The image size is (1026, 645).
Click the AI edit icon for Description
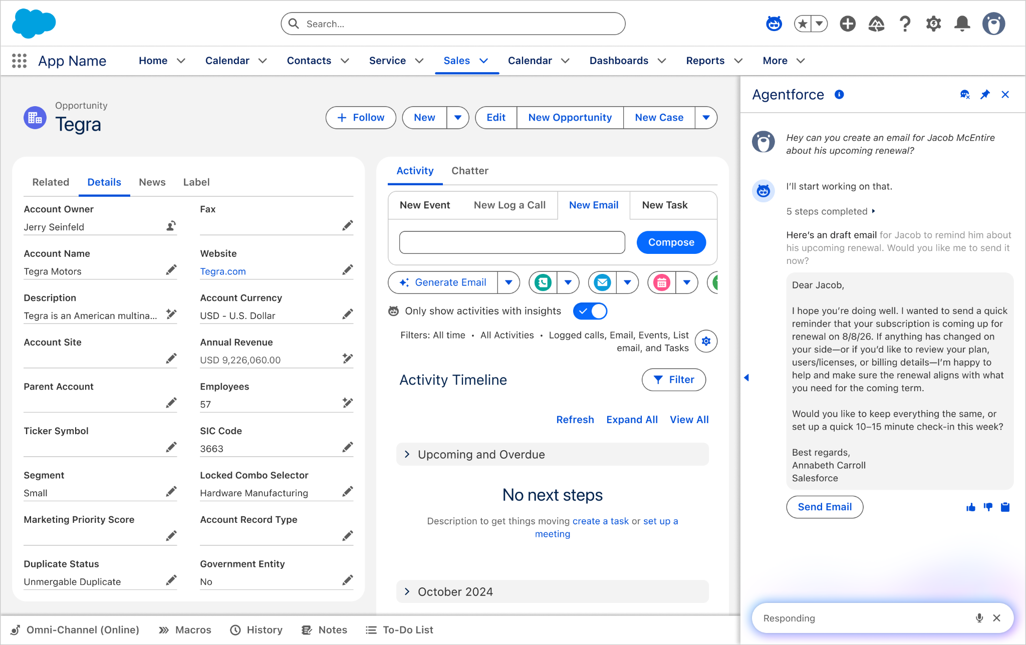click(x=171, y=314)
